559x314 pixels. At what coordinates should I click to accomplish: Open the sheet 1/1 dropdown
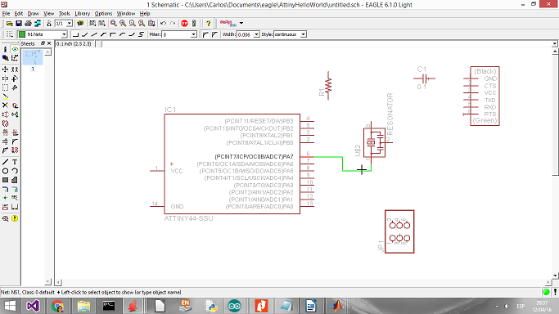click(x=70, y=23)
